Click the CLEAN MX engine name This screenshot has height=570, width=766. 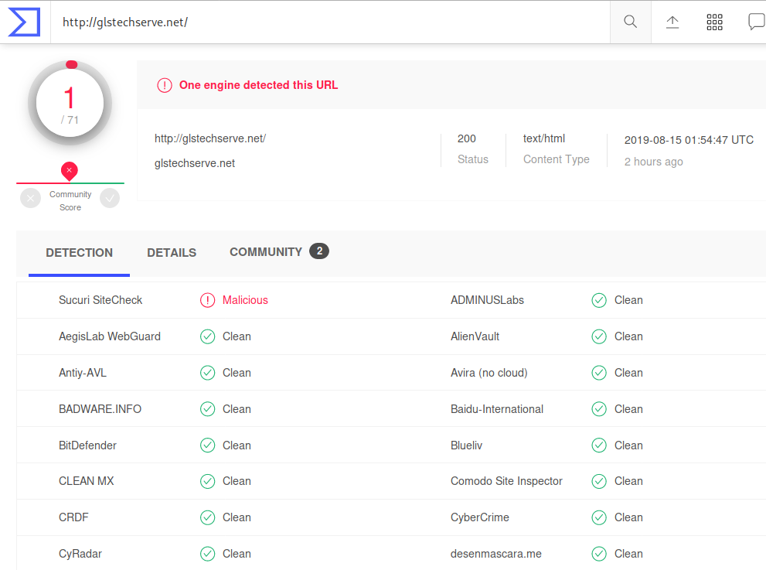[x=86, y=481]
